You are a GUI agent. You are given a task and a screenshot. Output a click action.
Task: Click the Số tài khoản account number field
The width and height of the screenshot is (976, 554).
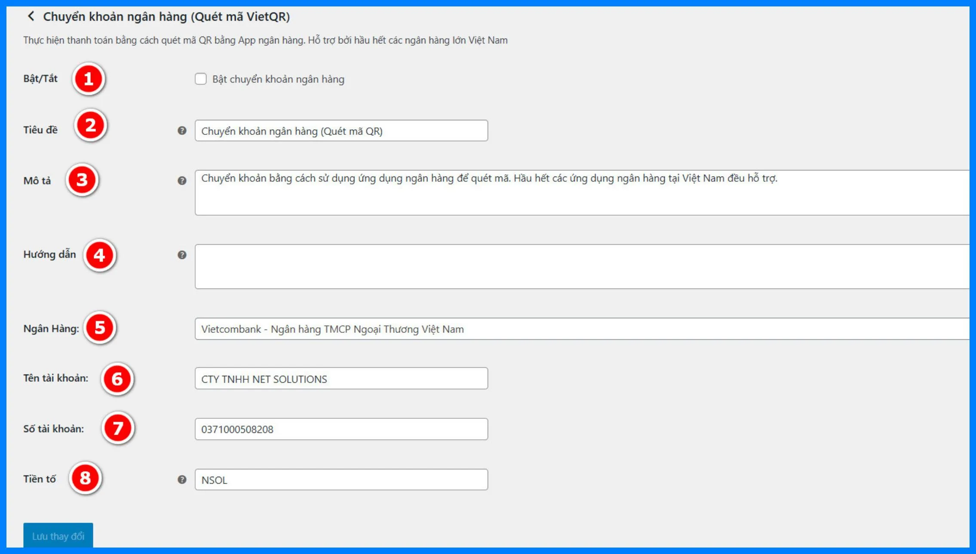pos(341,429)
